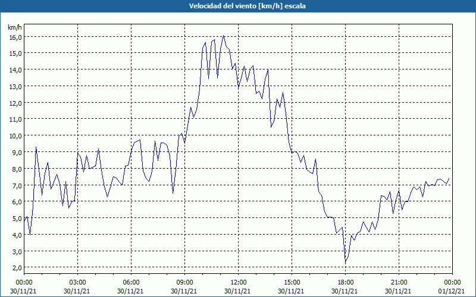The width and height of the screenshot is (476, 297).
Task: Click the 10,0 y-axis label
Action: (x=15, y=136)
